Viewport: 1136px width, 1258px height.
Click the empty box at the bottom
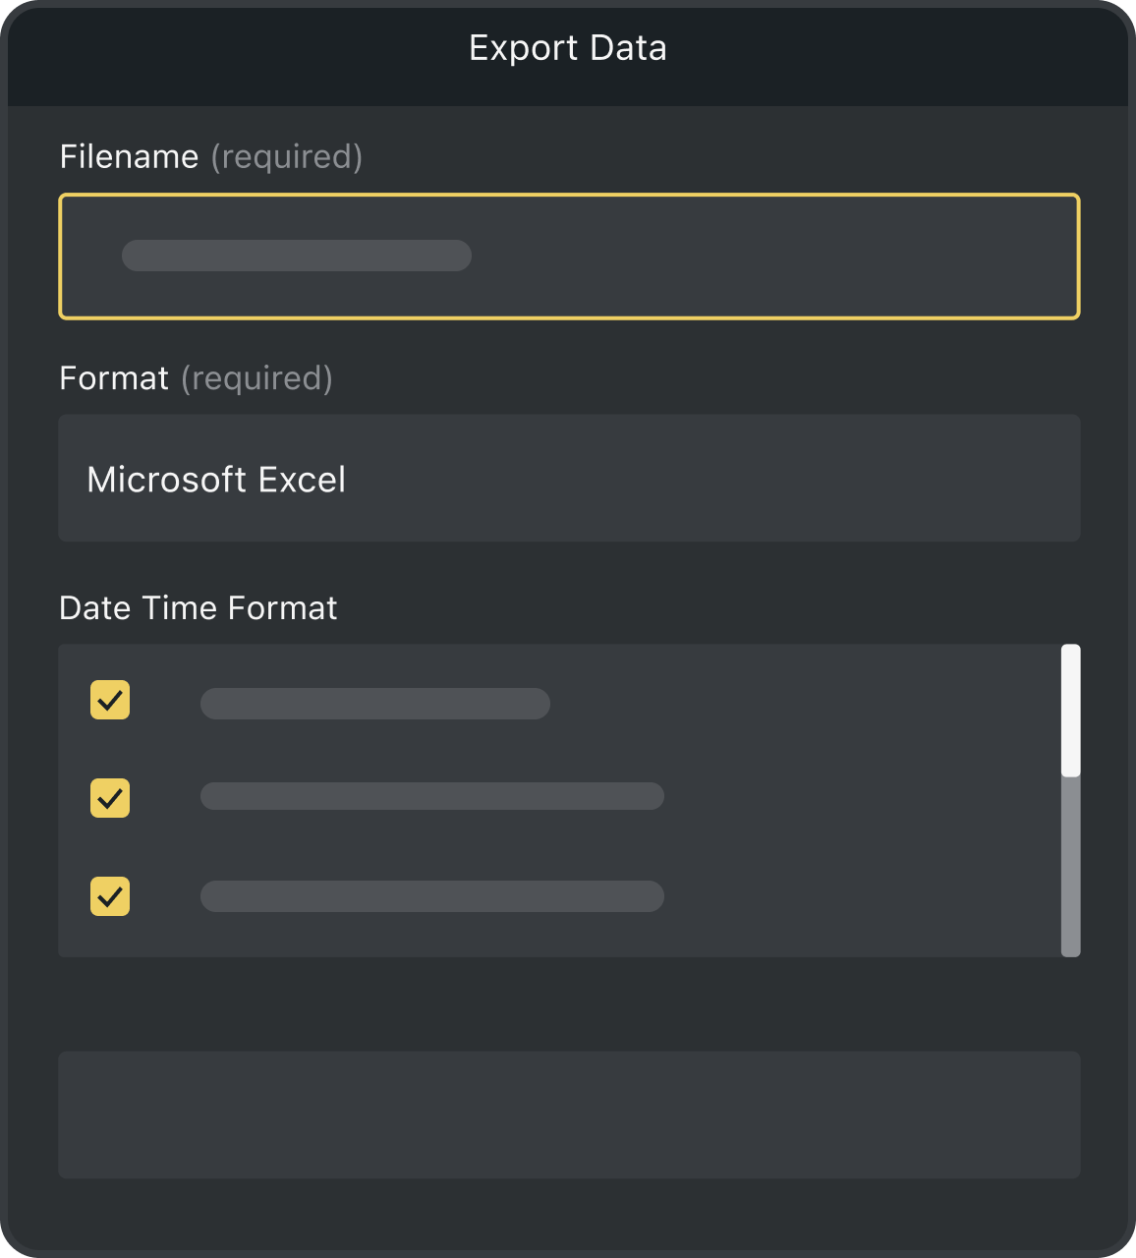point(568,1115)
